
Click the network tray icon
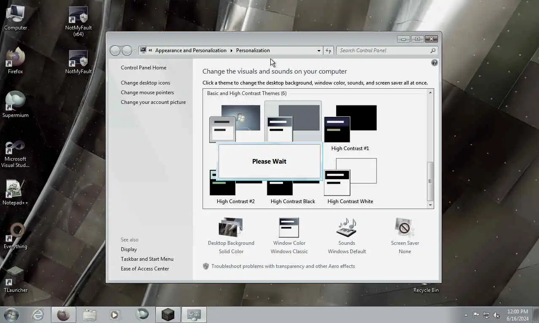pyautogui.click(x=486, y=315)
